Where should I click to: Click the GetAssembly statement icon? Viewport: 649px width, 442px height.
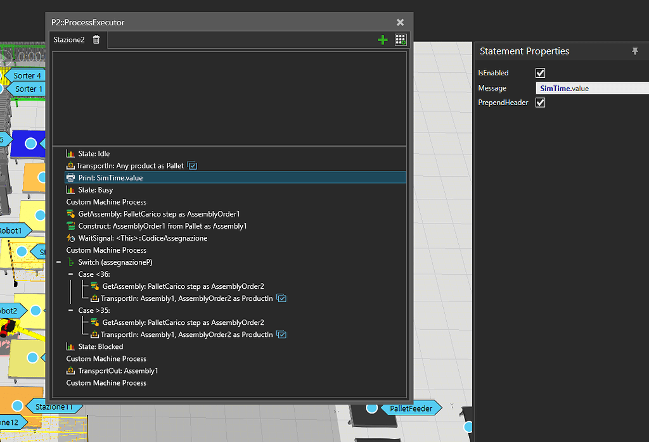pyautogui.click(x=70, y=213)
